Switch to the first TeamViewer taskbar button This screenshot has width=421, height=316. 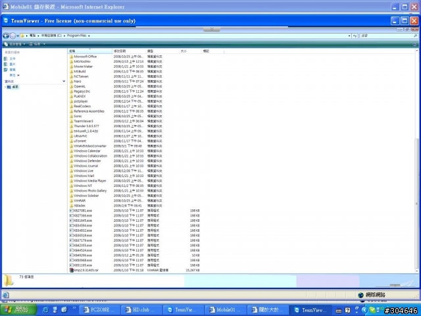click(x=183, y=310)
